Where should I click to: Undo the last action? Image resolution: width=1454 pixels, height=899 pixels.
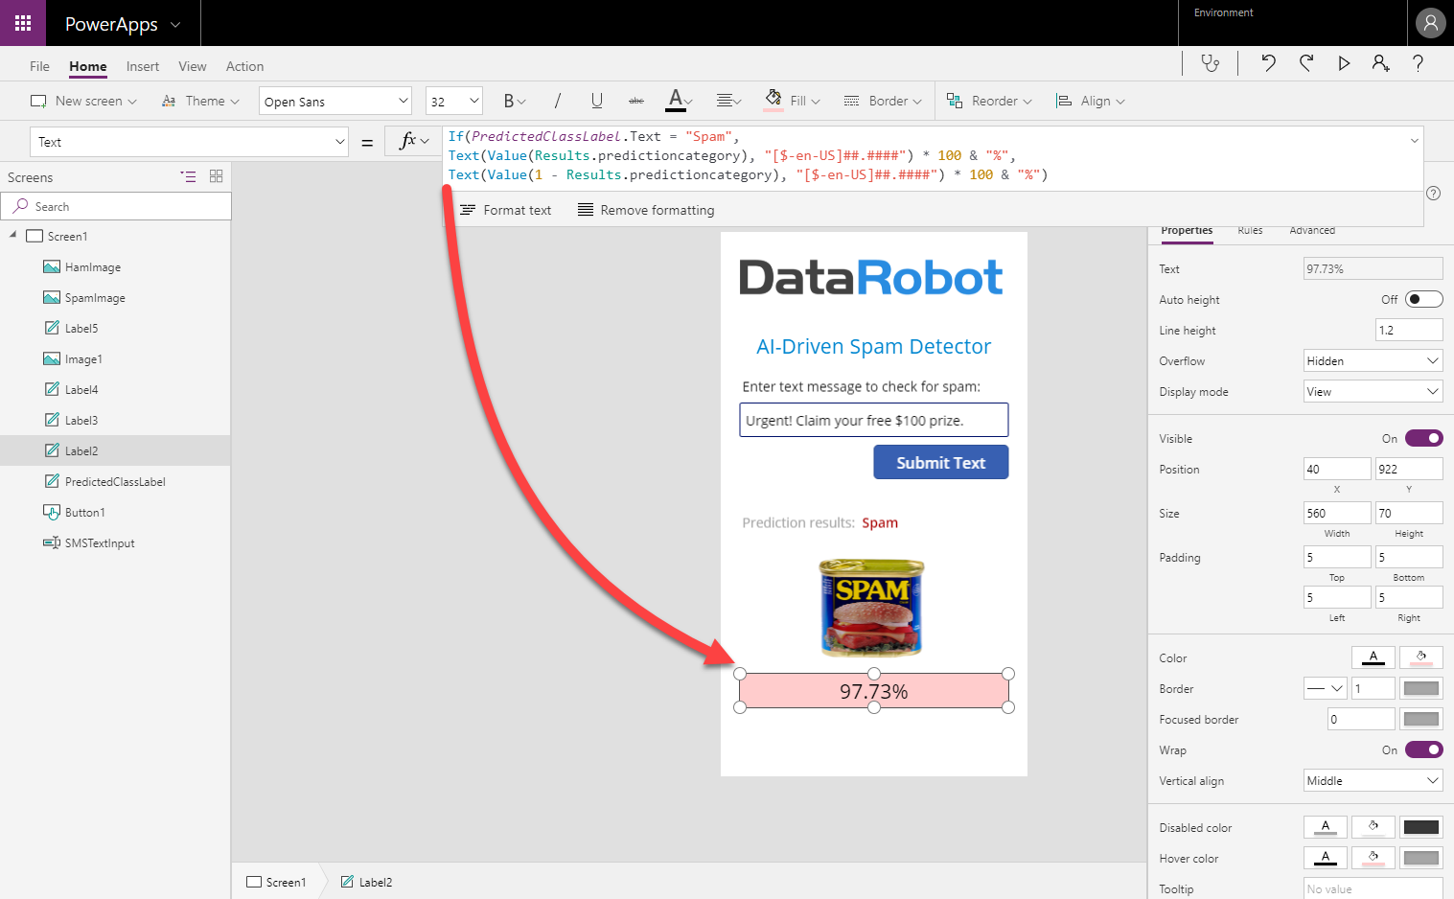[1268, 63]
